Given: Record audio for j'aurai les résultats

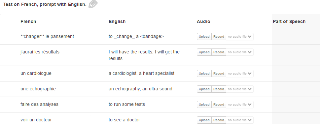Looking at the screenshot, I should coord(219,52).
